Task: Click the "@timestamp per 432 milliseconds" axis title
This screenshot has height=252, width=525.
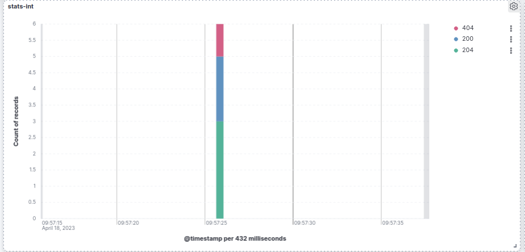Action: coord(235,238)
